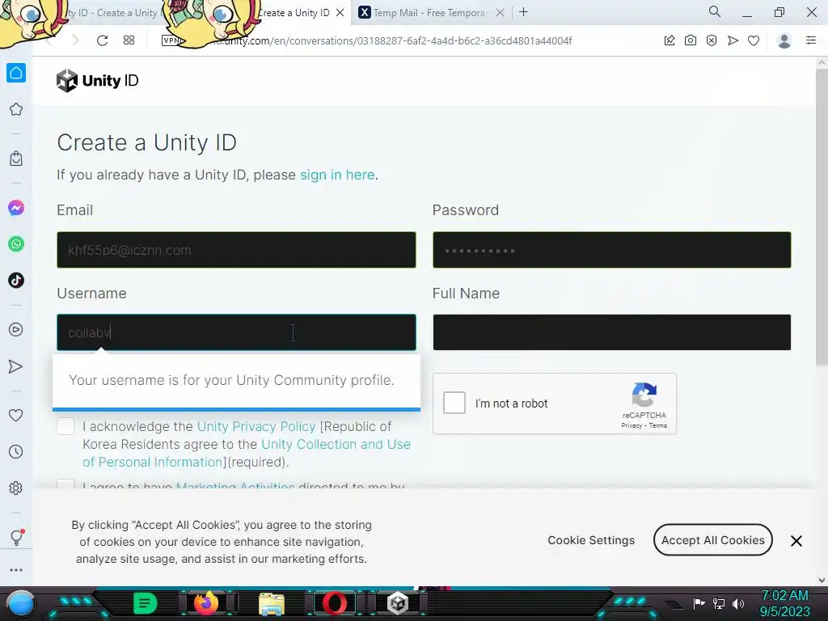This screenshot has width=828, height=621.
Task: Click the Email input field
Action: tap(237, 250)
